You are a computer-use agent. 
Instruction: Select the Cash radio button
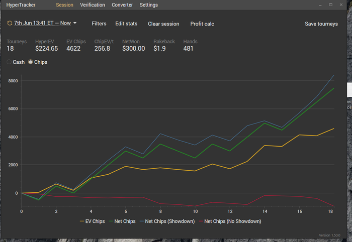9,62
